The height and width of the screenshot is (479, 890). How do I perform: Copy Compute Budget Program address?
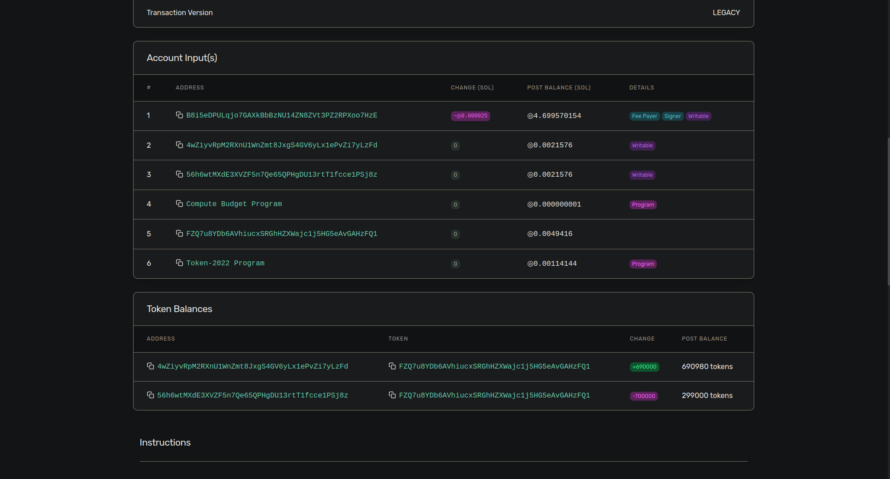[x=179, y=204]
